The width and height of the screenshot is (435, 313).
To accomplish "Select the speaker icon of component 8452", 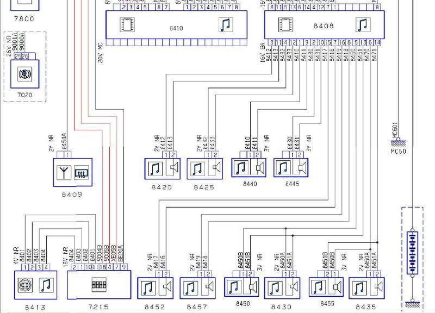I will [x=167, y=288].
